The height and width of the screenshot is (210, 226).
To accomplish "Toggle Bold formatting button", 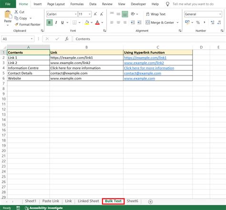I will pyautogui.click(x=50, y=22).
